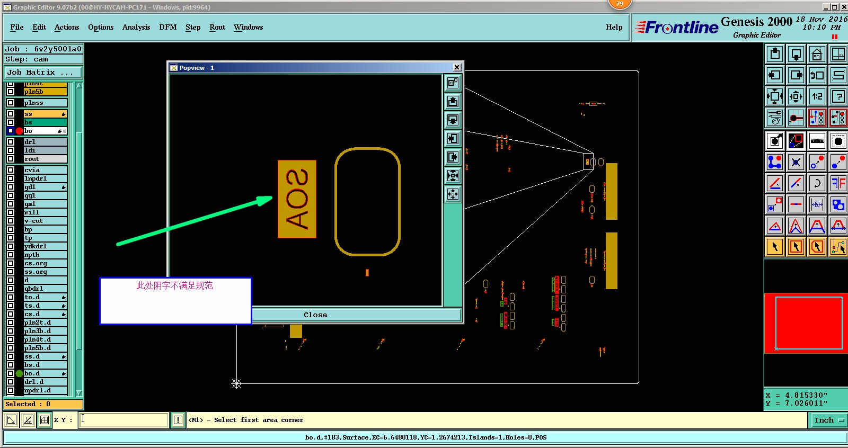848x448 pixels.
Task: Click the previous view icon
Action: pyautogui.click(x=817, y=75)
